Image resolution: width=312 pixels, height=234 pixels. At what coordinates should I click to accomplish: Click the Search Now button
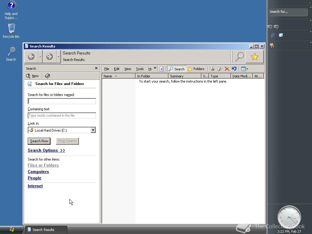39,141
